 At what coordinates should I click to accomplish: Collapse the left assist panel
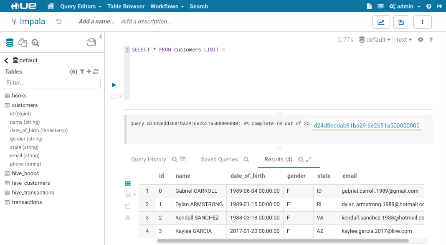click(101, 37)
